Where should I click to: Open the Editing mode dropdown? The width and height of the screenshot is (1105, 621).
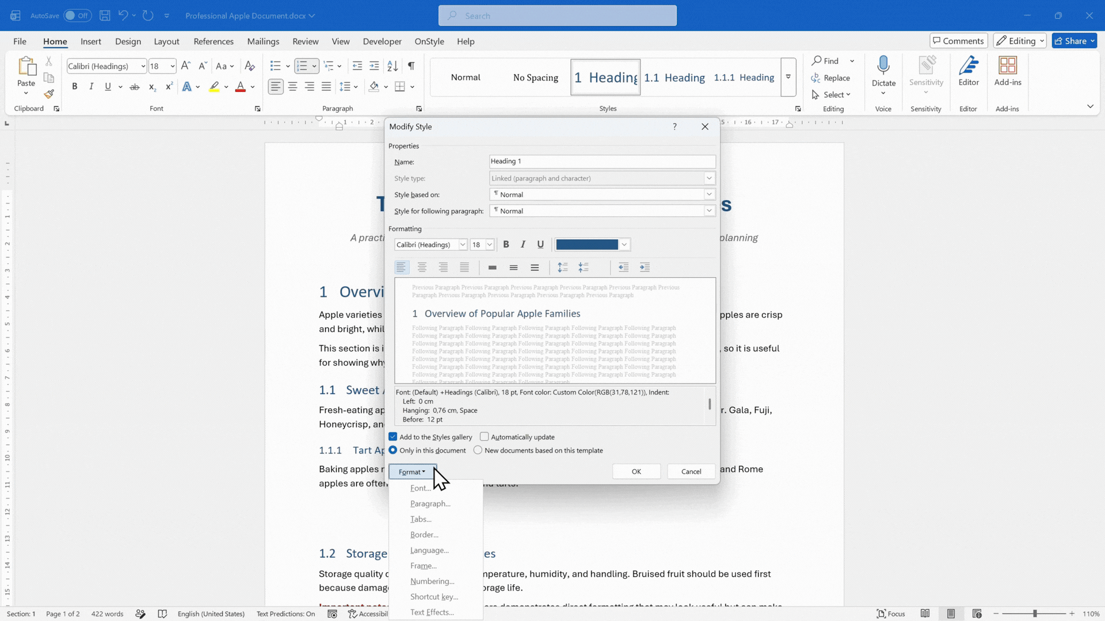click(x=1020, y=41)
